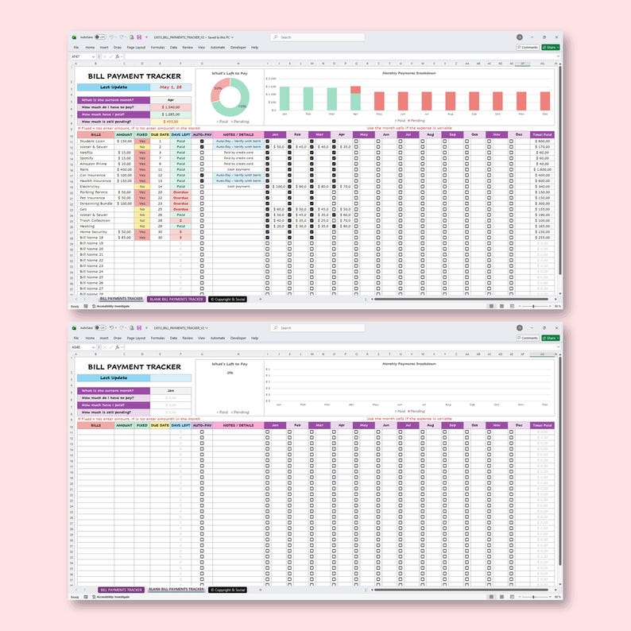Expand the formula bar in top window
631x631 pixels.
558,56
